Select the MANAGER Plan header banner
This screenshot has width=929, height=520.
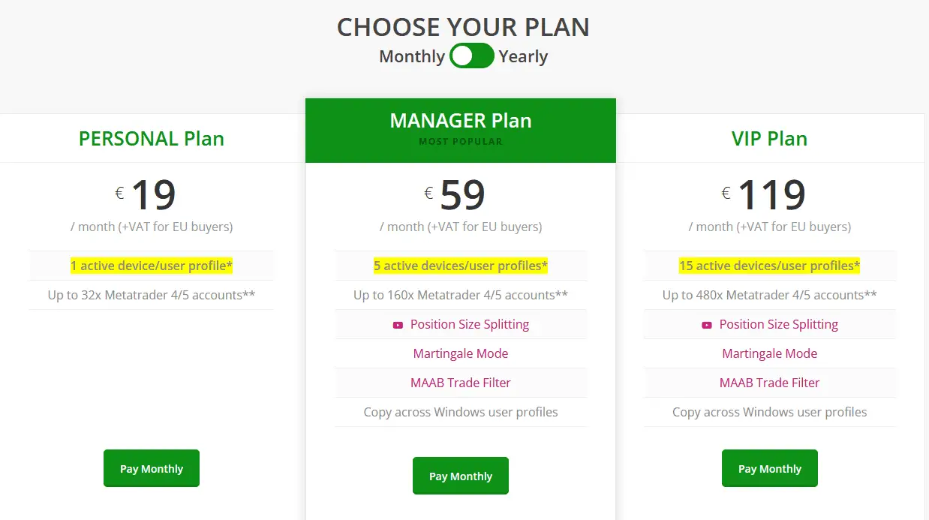(x=461, y=129)
